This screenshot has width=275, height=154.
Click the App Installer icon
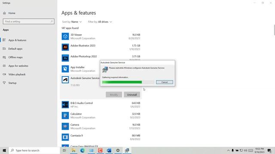pyautogui.click(x=65, y=69)
